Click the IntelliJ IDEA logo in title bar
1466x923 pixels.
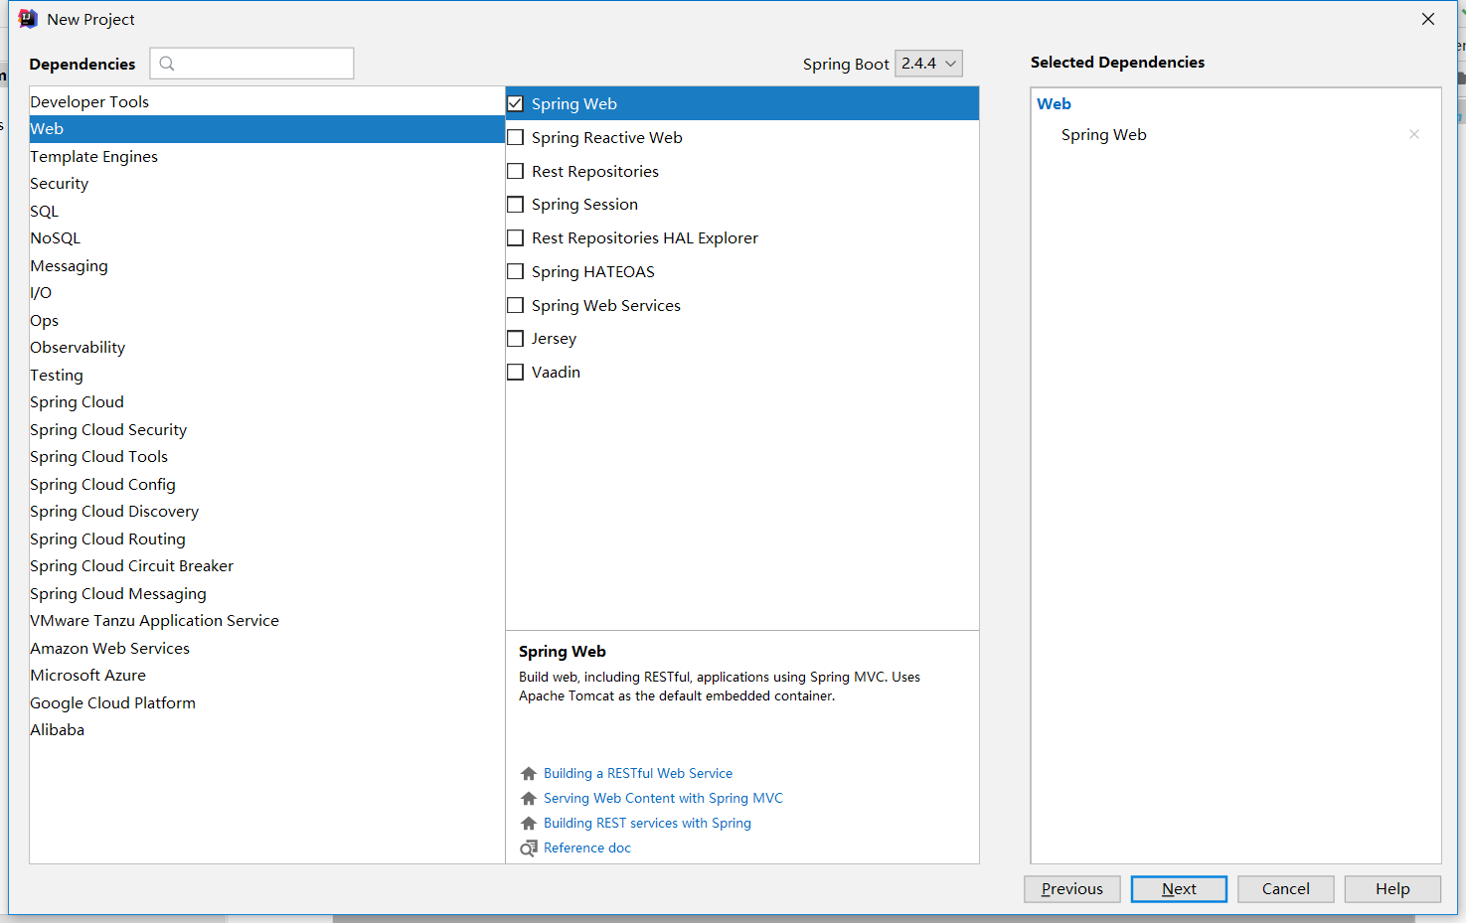click(28, 19)
